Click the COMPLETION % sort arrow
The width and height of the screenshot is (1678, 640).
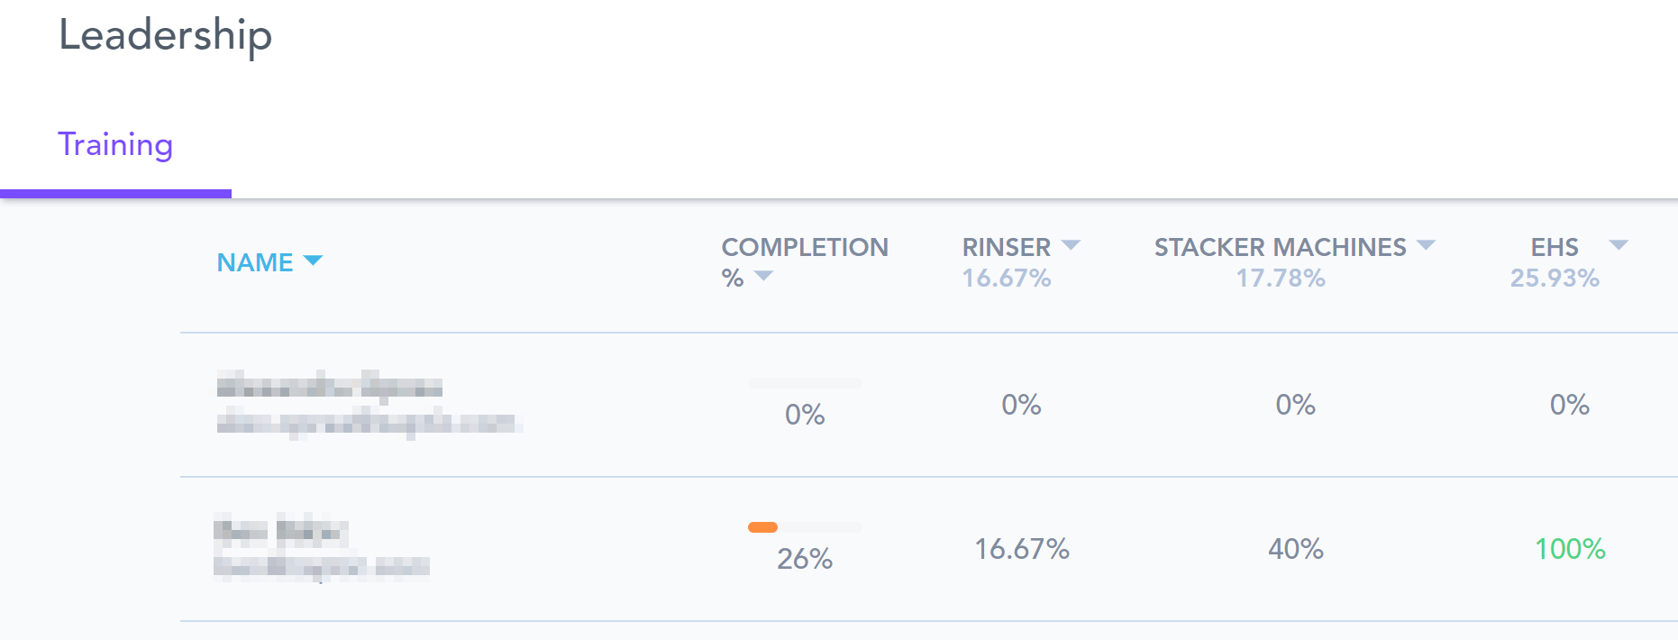pos(763,276)
